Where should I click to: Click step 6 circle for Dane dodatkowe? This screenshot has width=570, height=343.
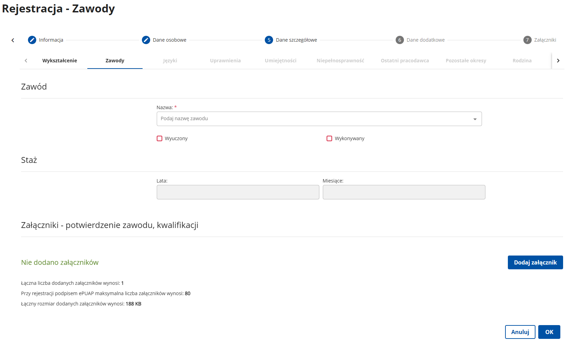(400, 40)
